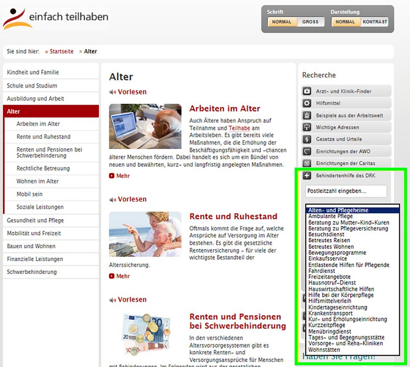Go back to Startseite via the breadcrumb
The width and height of the screenshot is (410, 367).
click(61, 51)
